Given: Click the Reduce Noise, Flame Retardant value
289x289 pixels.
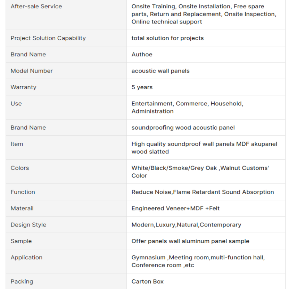Looking at the screenshot, I should 203,192.
